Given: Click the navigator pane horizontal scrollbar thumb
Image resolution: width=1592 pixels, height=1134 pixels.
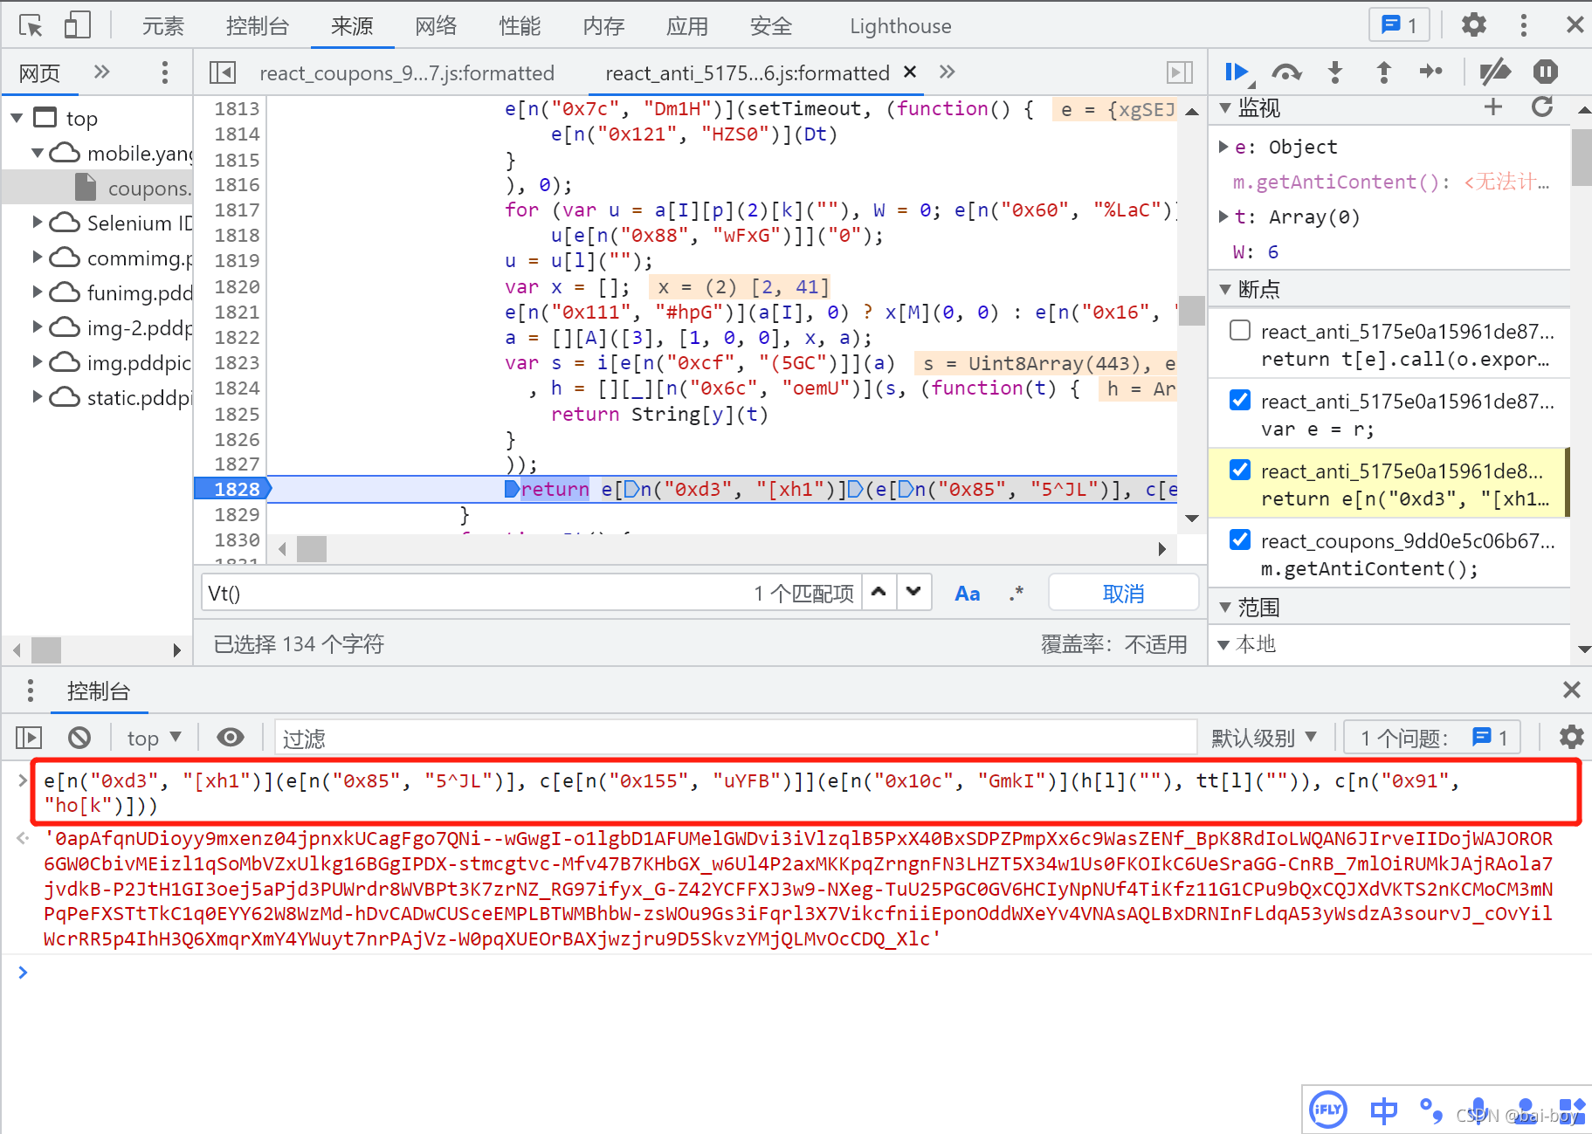Looking at the screenshot, I should click(46, 649).
